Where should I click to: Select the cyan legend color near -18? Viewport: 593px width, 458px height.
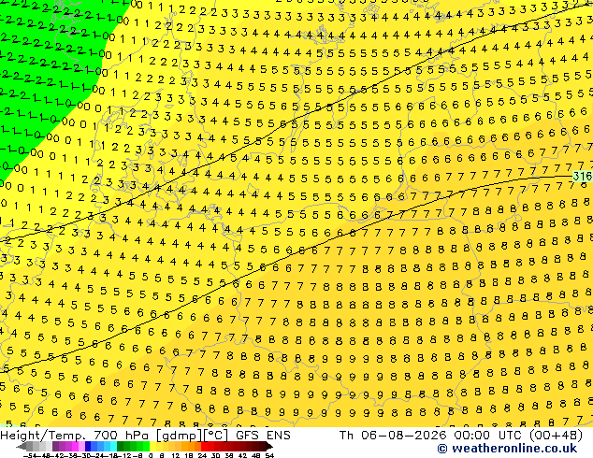(113, 446)
